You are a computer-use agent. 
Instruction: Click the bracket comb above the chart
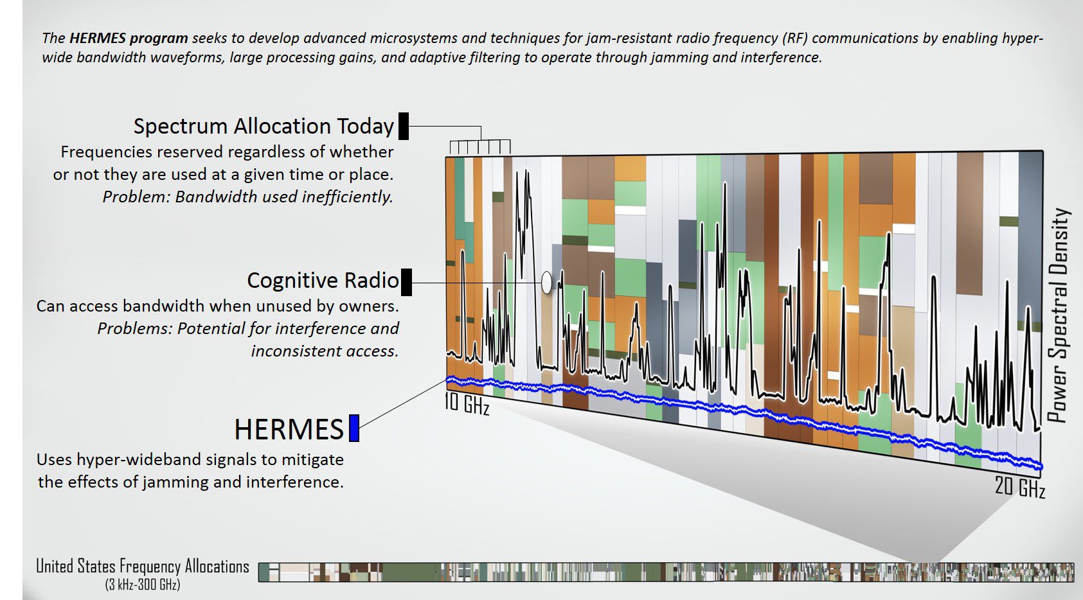coord(479,146)
